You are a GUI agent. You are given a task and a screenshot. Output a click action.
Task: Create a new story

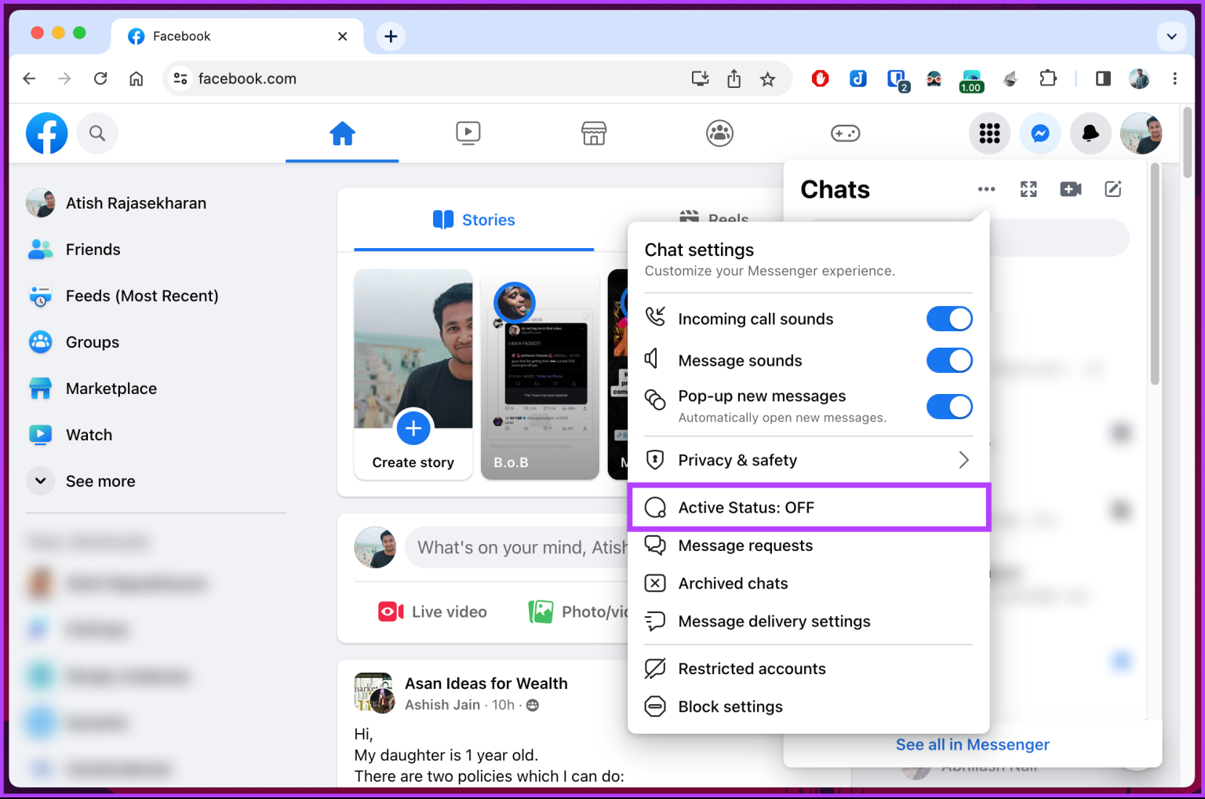[413, 429]
